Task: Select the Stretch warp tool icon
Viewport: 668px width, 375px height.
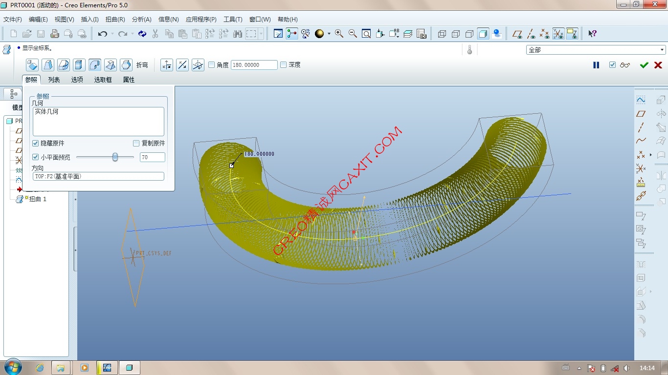Action: tap(79, 64)
